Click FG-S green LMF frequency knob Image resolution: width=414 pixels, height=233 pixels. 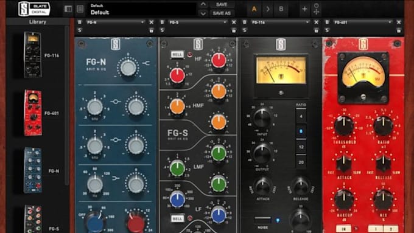point(177,169)
